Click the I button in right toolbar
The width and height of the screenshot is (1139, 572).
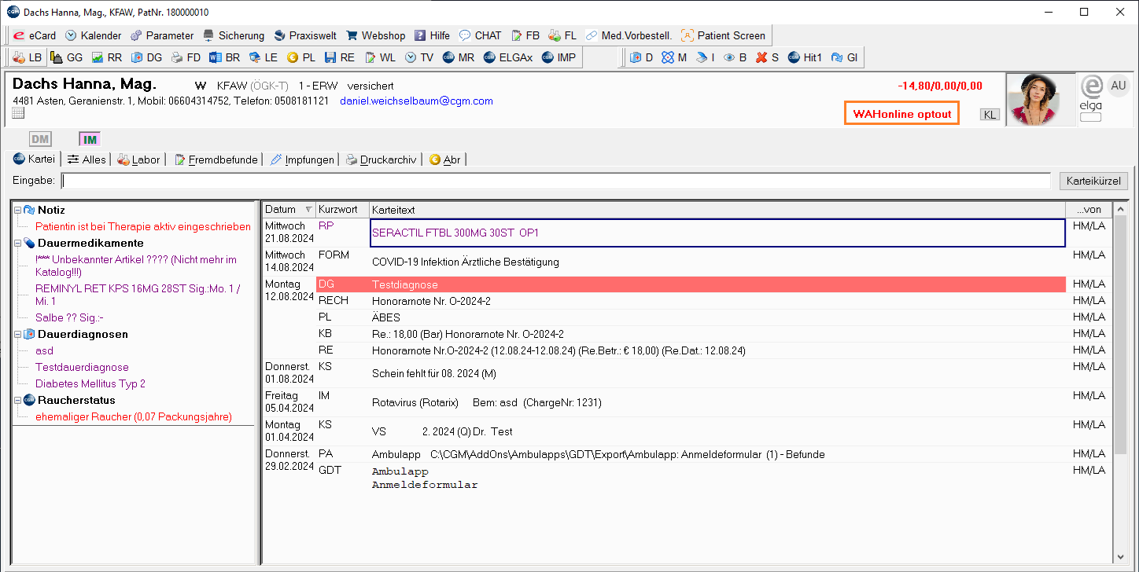tap(706, 57)
